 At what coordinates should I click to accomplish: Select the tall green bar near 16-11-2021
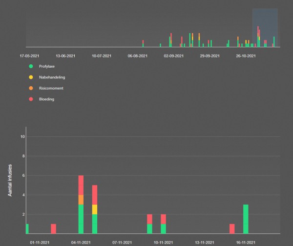246,219
